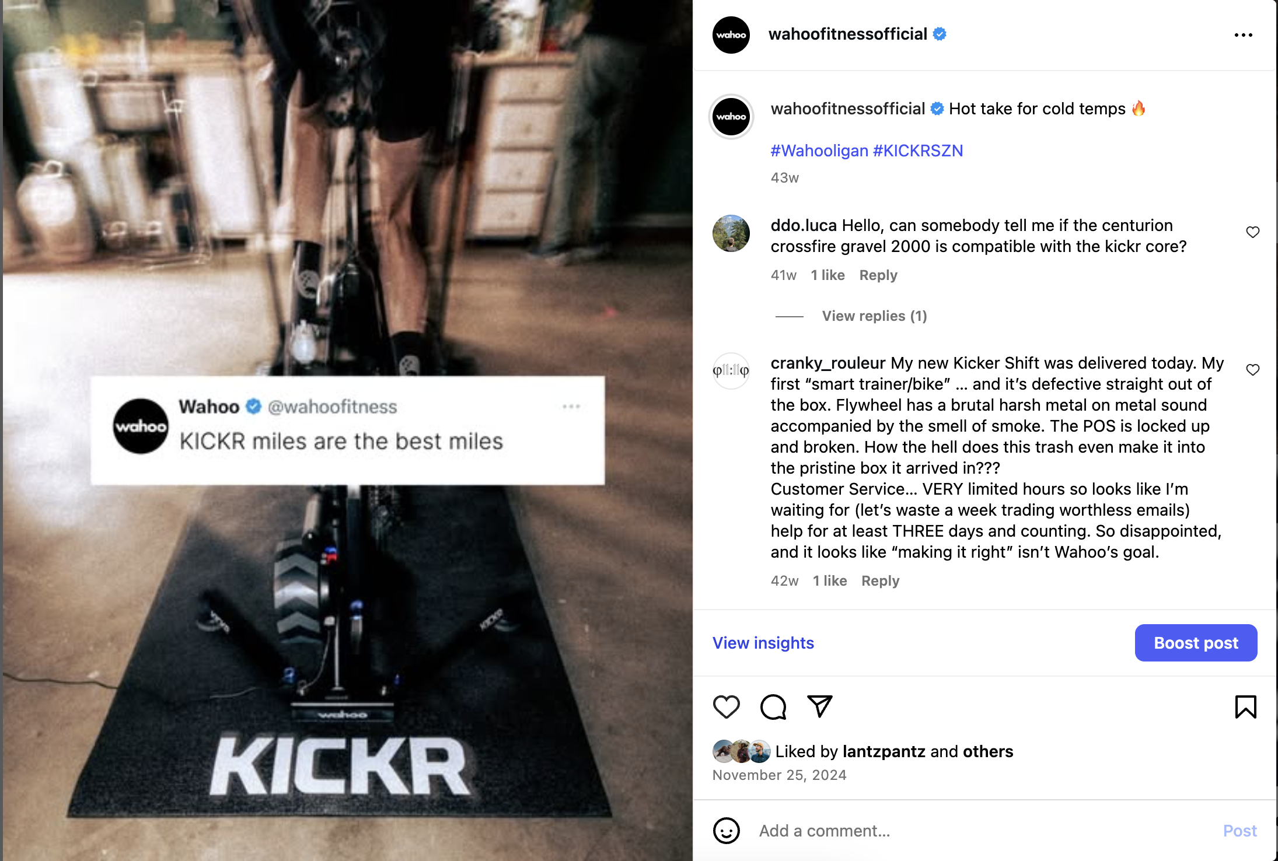The height and width of the screenshot is (861, 1278).
Task: Click the Wahoo header profile picture
Action: point(731,35)
